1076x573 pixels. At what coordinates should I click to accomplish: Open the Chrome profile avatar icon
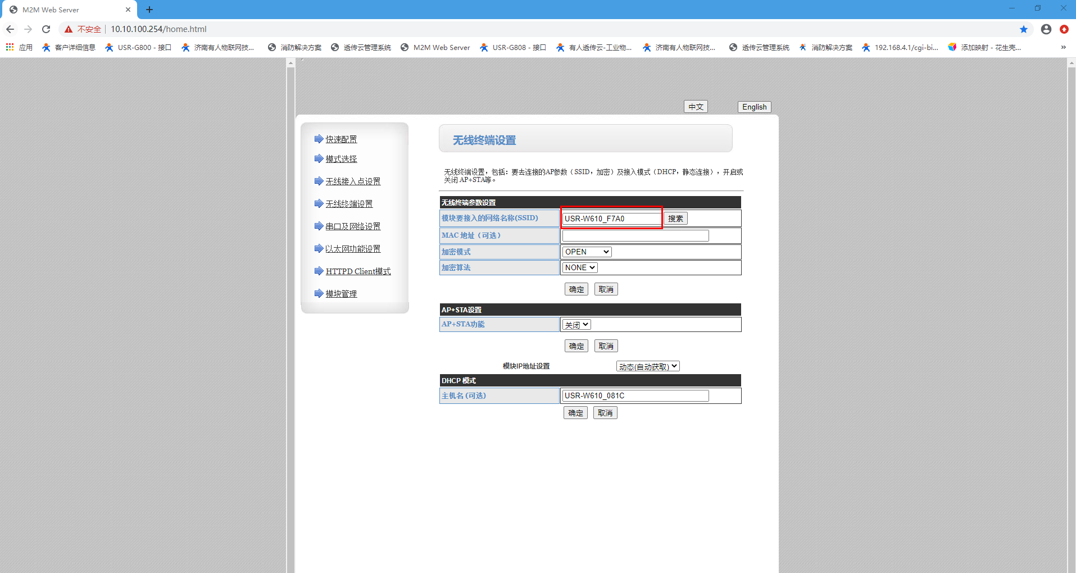tap(1046, 29)
